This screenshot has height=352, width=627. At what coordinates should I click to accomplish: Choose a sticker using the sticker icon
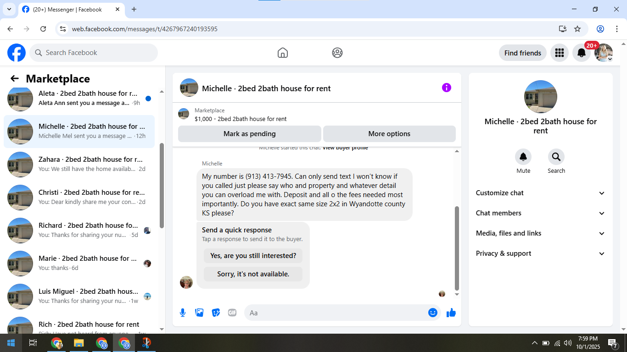(x=216, y=313)
